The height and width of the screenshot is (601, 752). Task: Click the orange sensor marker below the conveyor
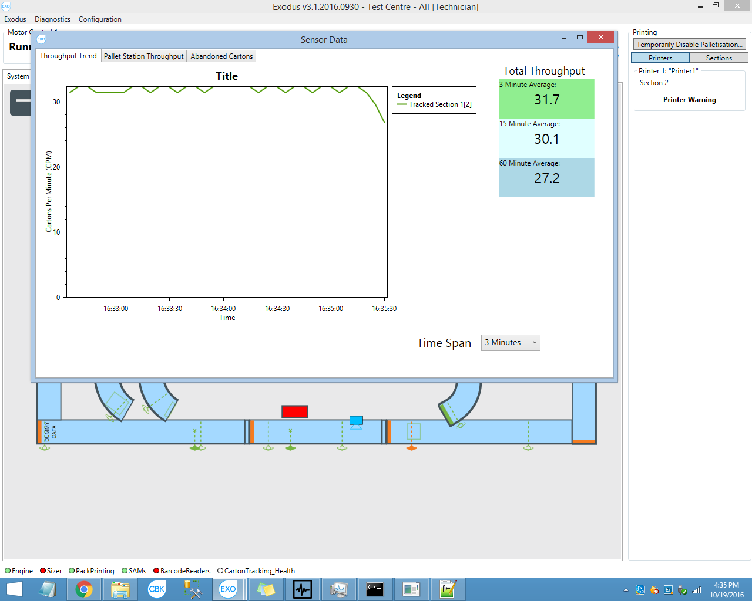click(411, 448)
